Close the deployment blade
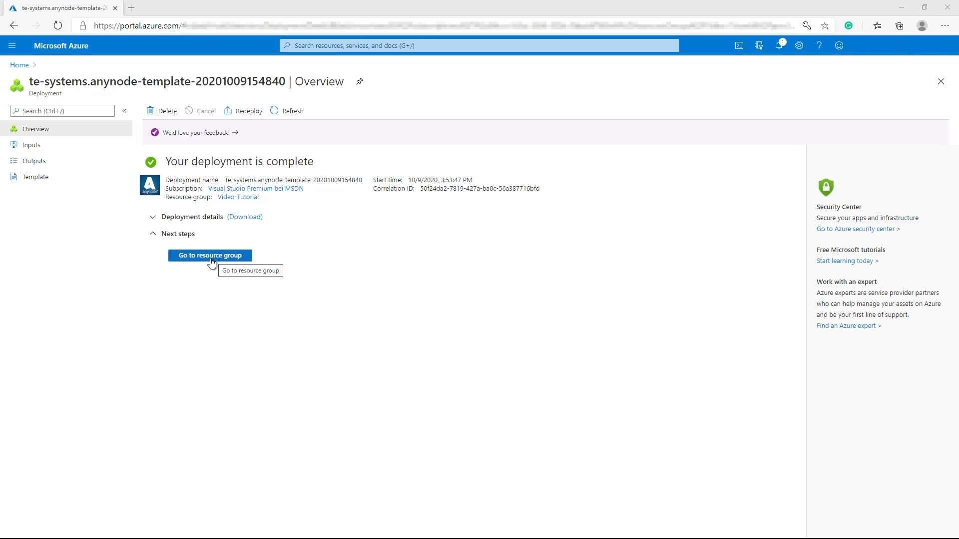The width and height of the screenshot is (959, 539). click(941, 81)
